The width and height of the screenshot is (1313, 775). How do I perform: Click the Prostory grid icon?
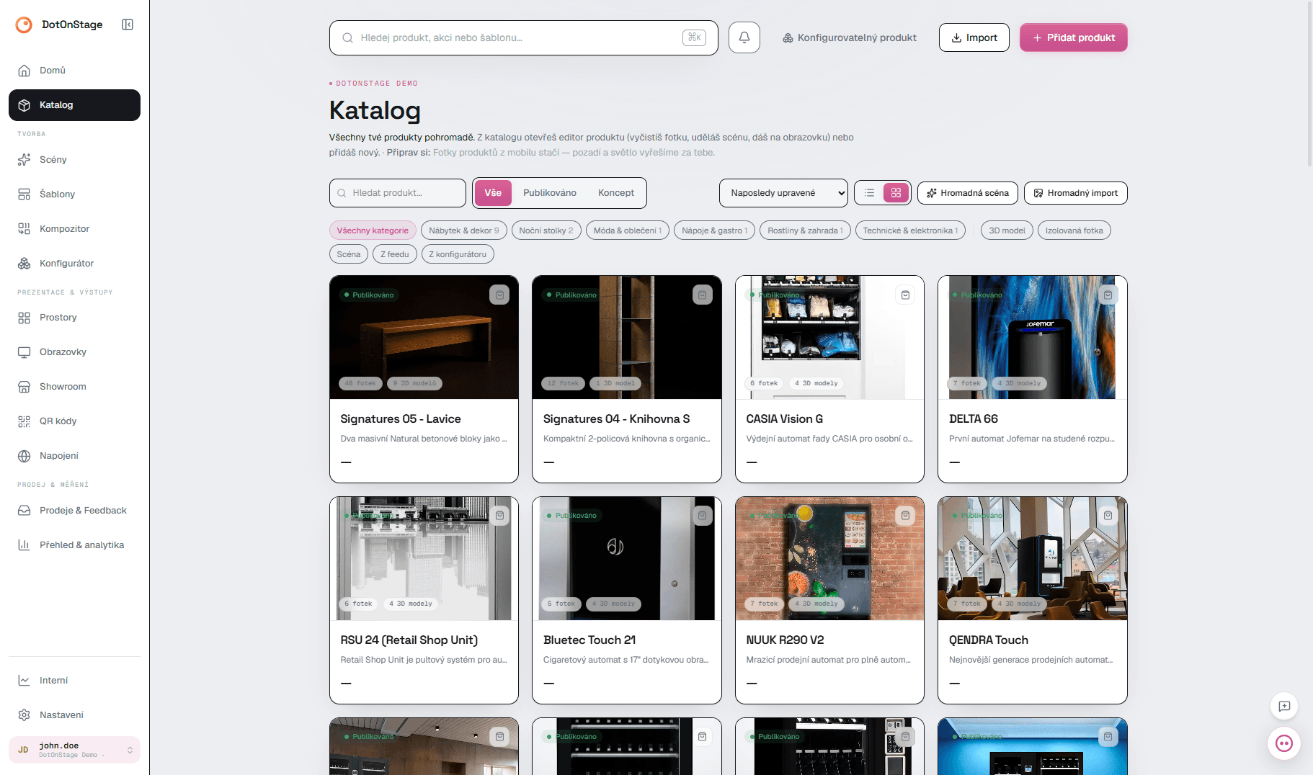tap(24, 318)
